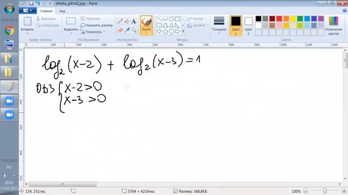The image size is (348, 195).
Task: Click Обрезать crop command
Action: pos(90,18)
